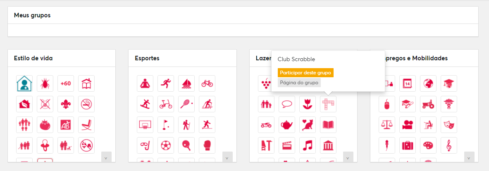
Task: Select the scales of justice icon
Action: pos(387,125)
